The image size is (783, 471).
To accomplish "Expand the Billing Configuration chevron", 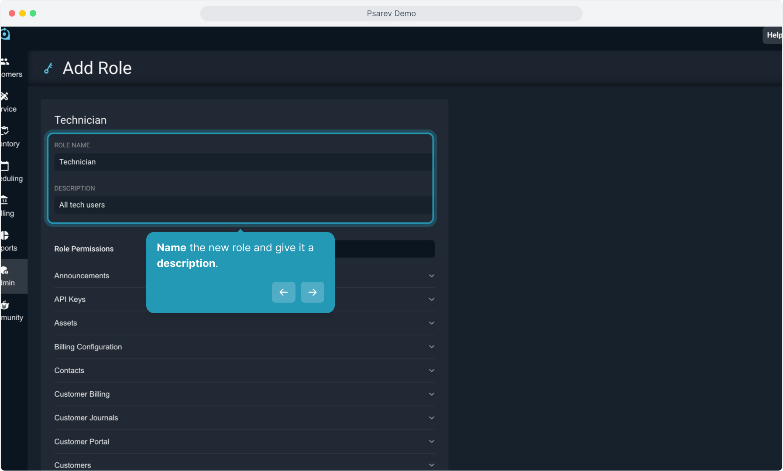I will tap(431, 347).
